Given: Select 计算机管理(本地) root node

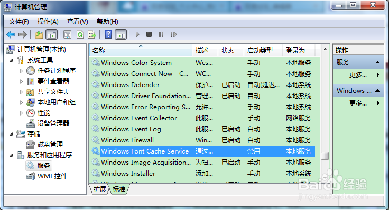Looking at the screenshot, I should tap(41, 50).
